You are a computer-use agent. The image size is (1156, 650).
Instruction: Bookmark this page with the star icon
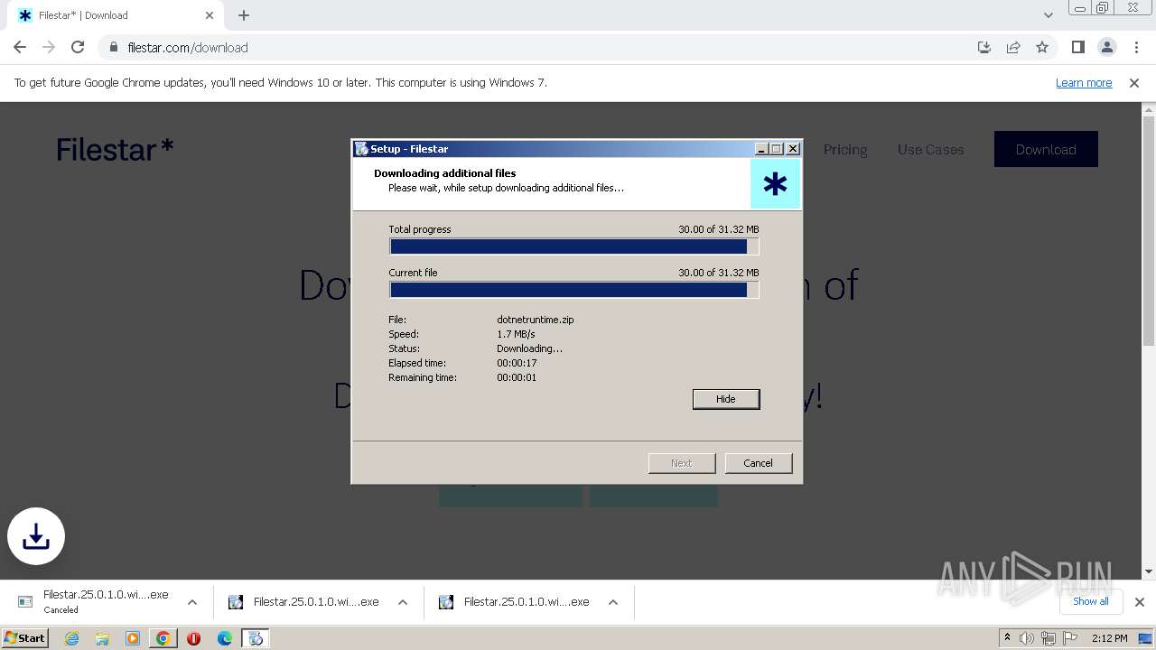[1042, 47]
